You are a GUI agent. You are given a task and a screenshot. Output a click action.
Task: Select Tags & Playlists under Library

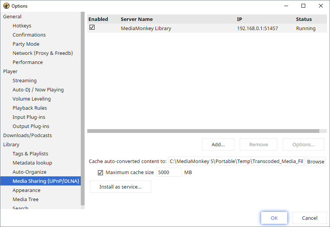(x=30, y=153)
